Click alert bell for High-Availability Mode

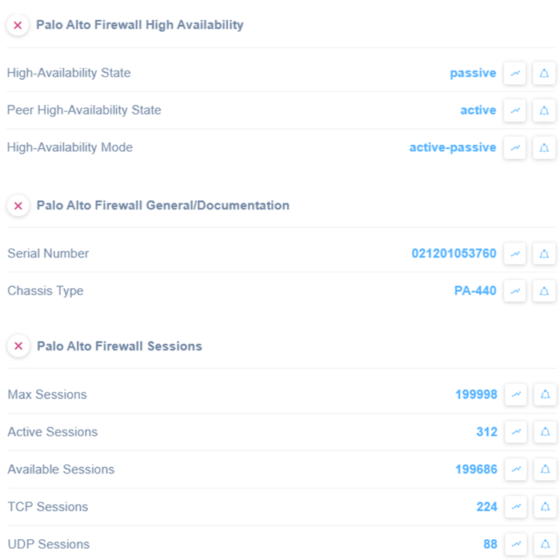coord(544,148)
